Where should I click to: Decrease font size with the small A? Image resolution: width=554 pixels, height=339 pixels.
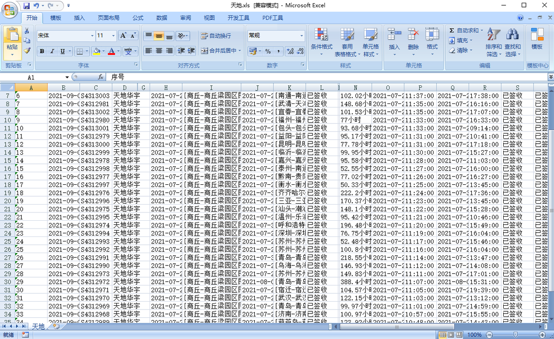pos(133,36)
